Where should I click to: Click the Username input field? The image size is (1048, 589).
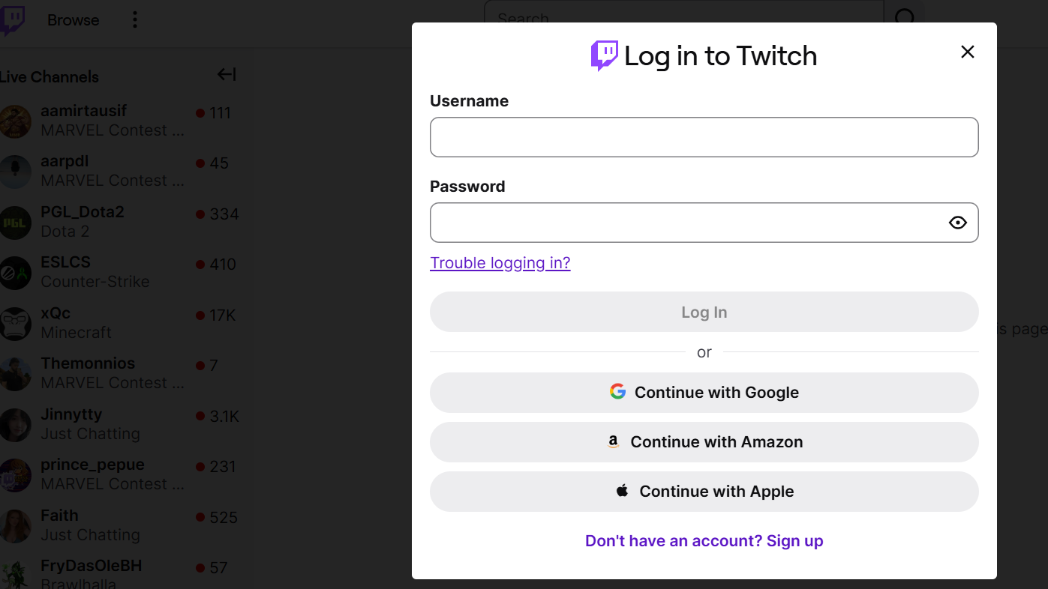(x=704, y=137)
